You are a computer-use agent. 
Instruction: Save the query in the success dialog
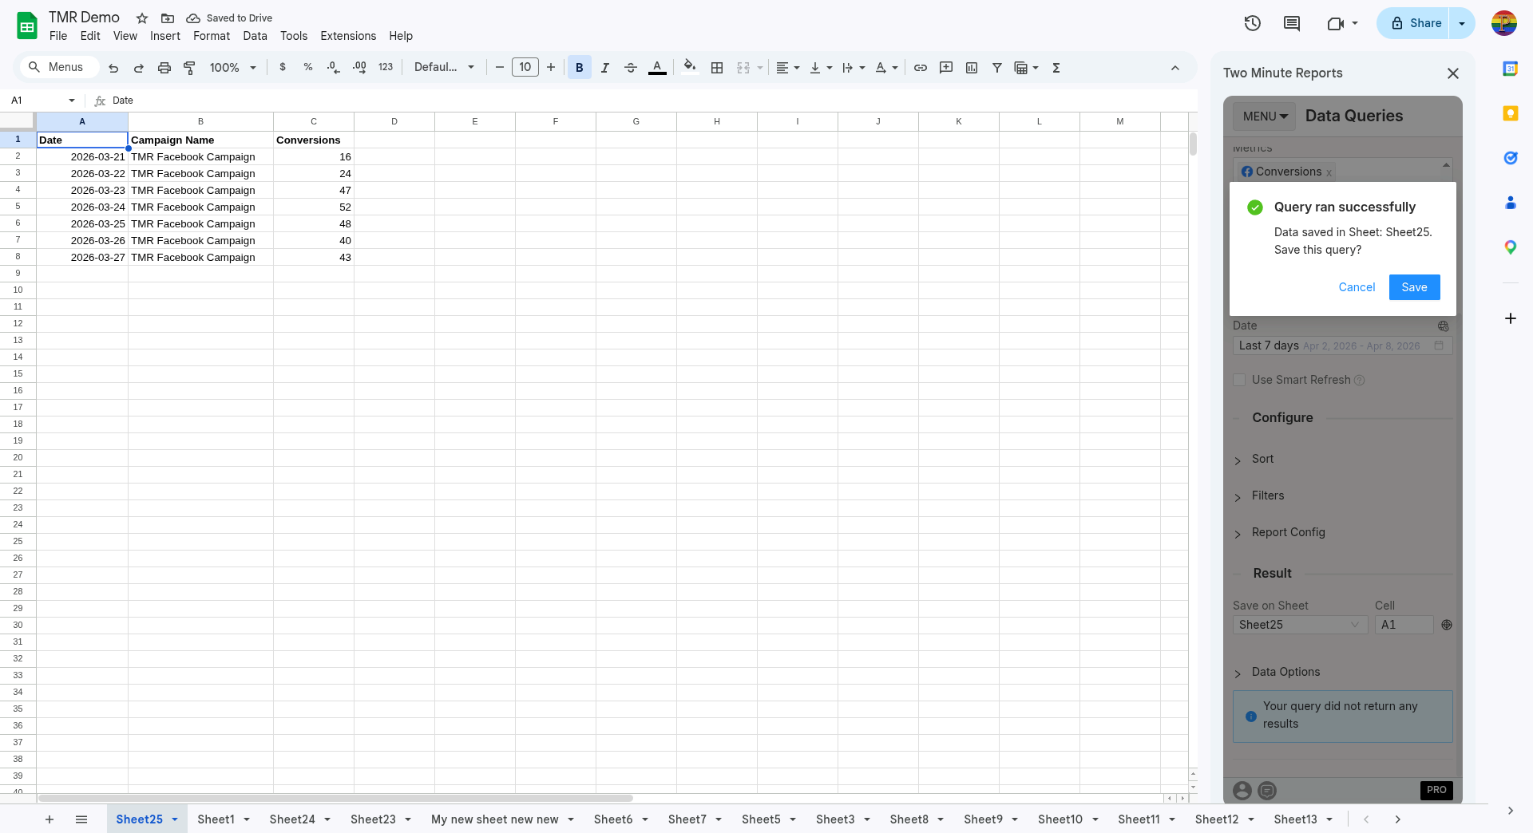pyautogui.click(x=1414, y=287)
